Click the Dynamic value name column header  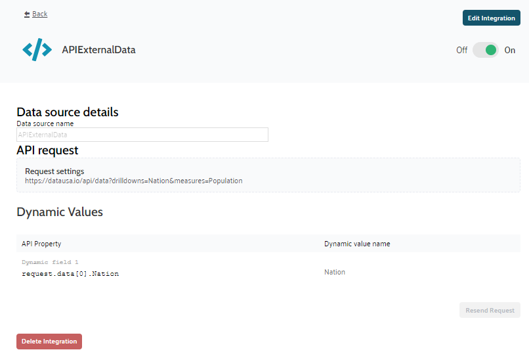click(357, 244)
